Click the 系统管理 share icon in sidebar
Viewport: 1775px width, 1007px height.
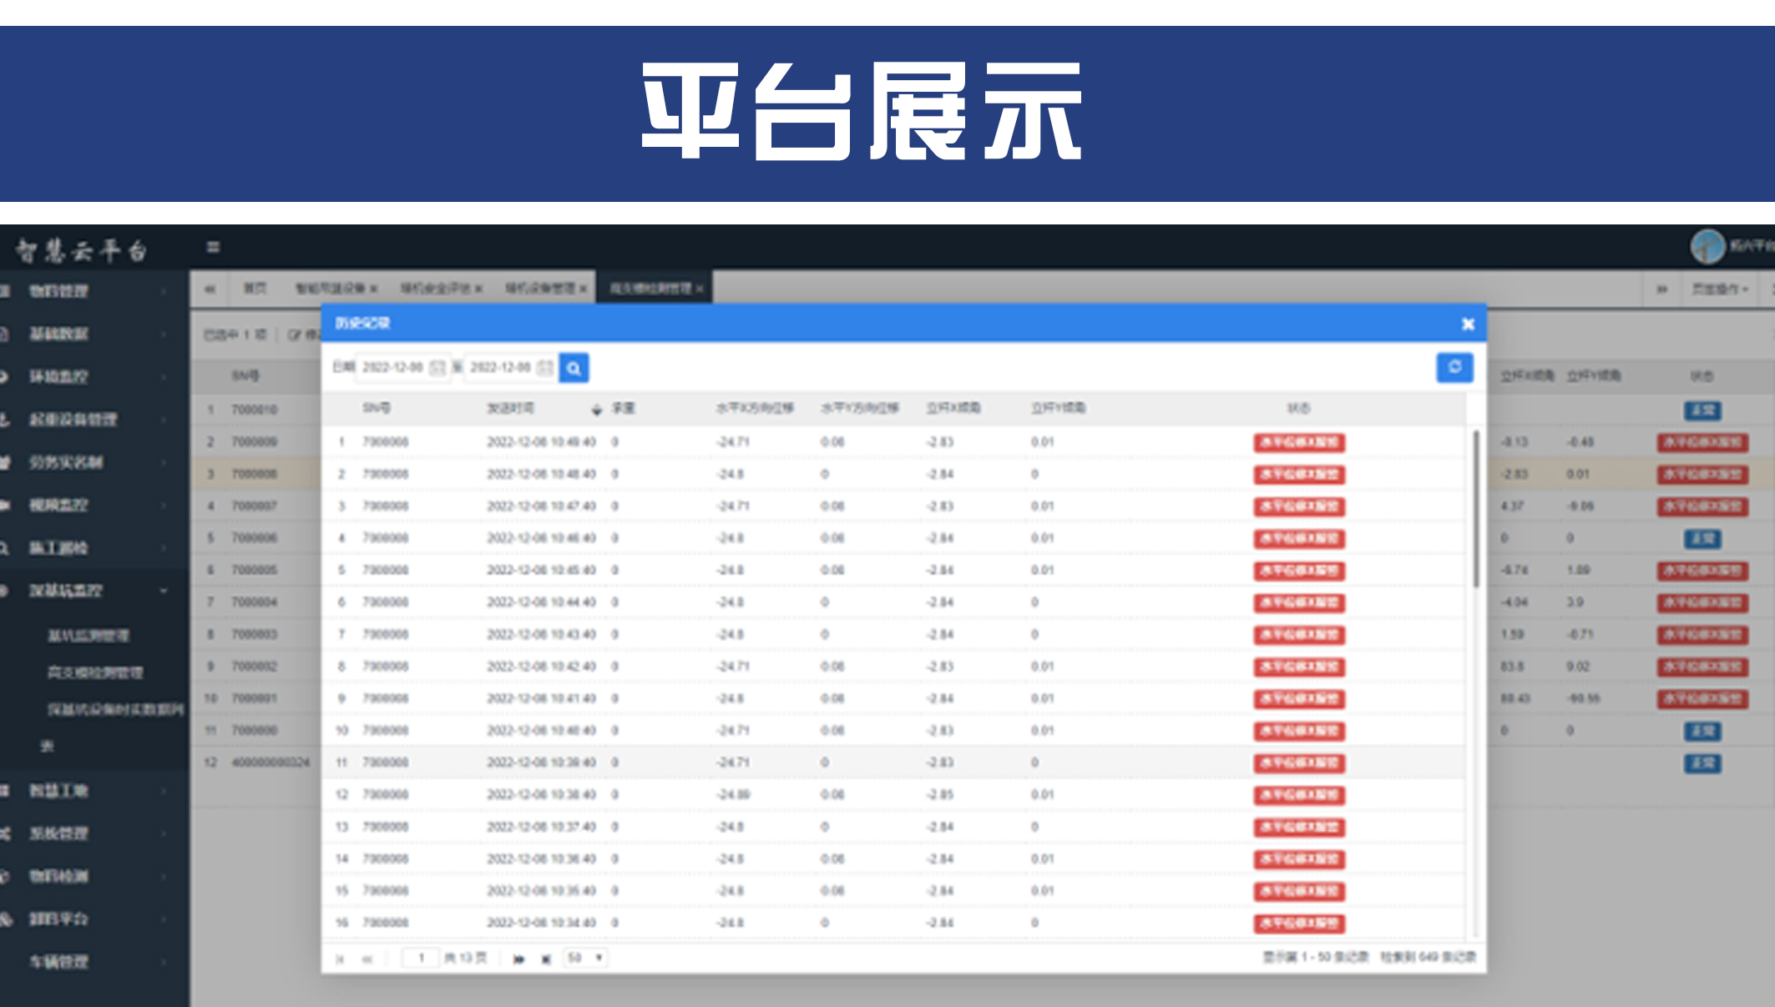(x=5, y=833)
